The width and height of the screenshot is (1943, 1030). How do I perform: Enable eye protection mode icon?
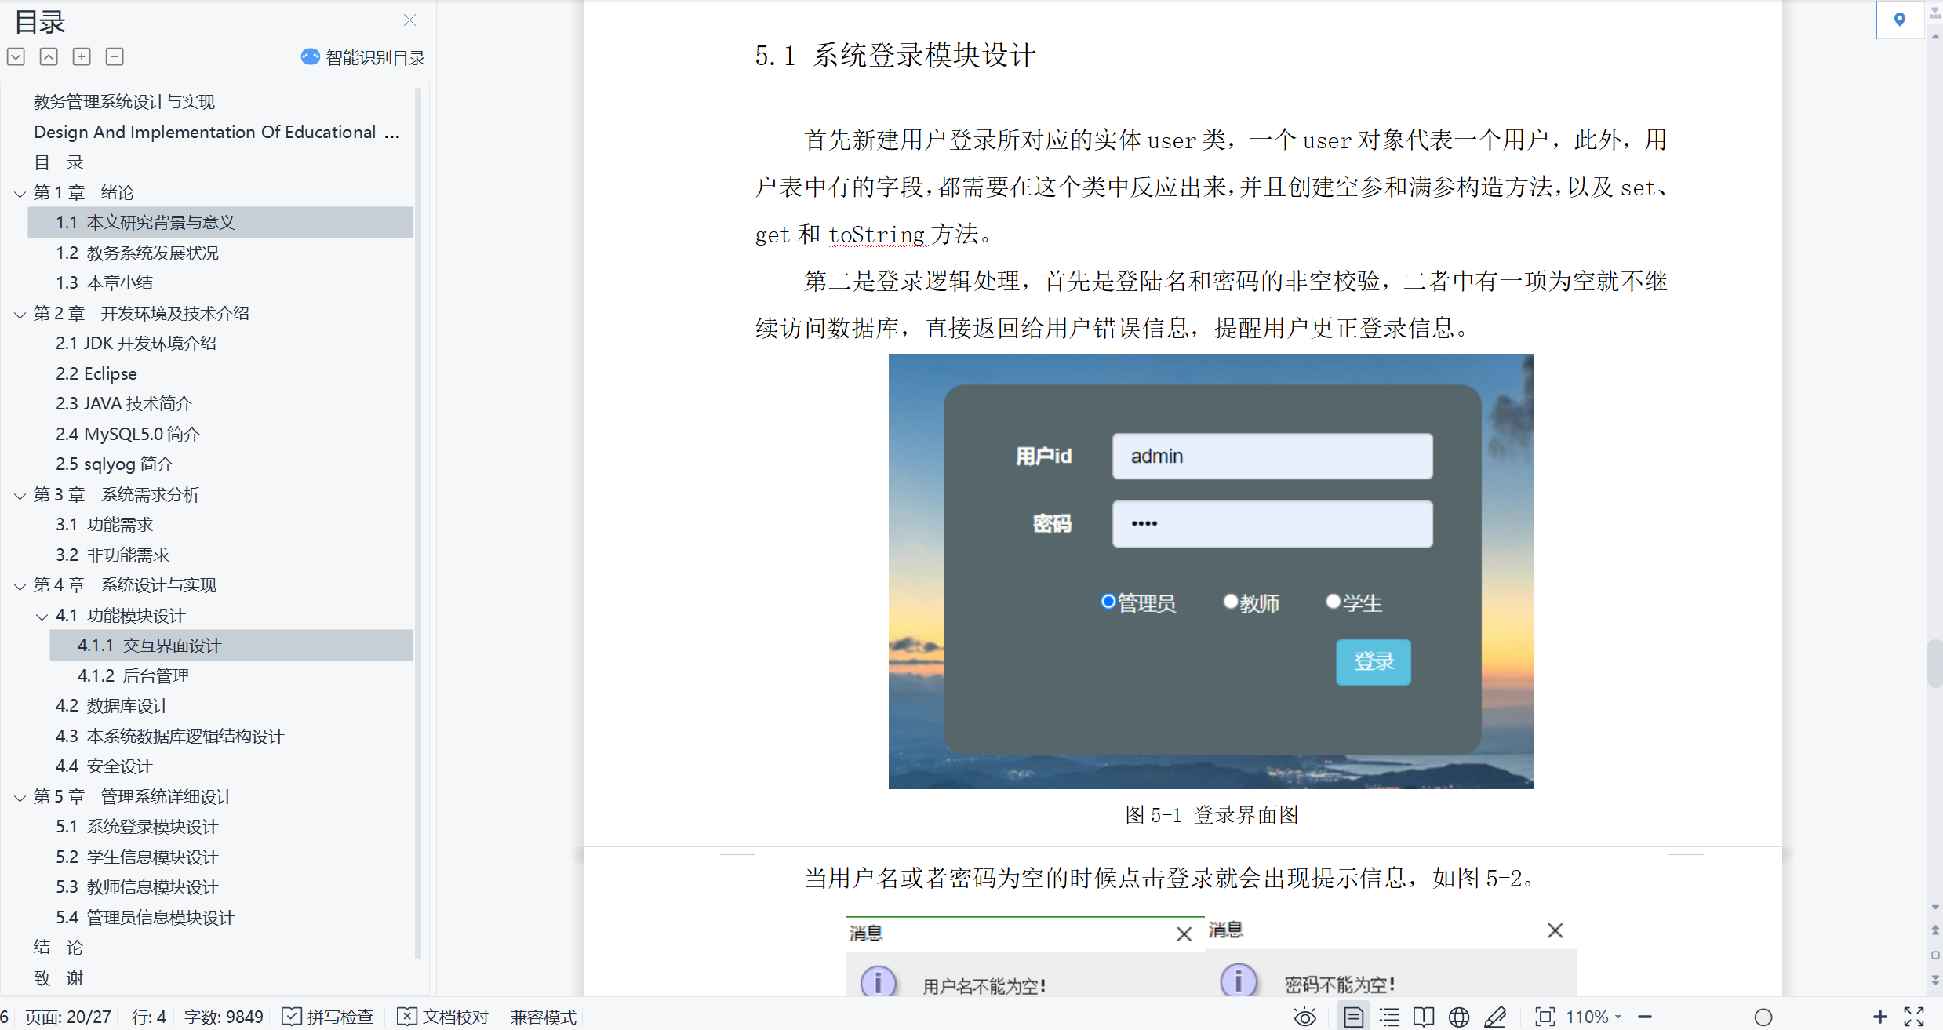pyautogui.click(x=1304, y=1017)
